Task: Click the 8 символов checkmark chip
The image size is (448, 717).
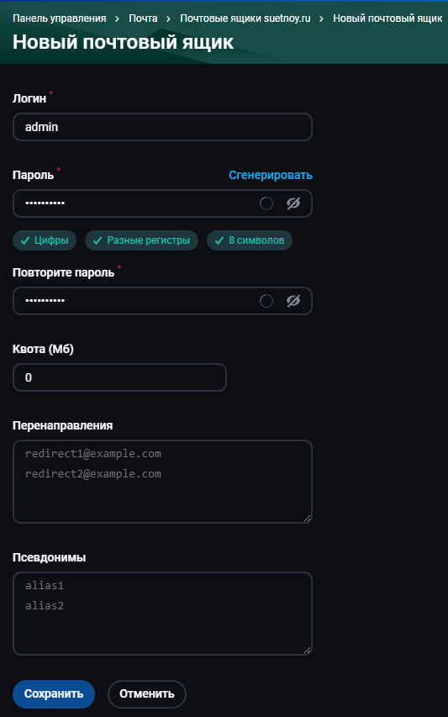Action: (x=249, y=240)
